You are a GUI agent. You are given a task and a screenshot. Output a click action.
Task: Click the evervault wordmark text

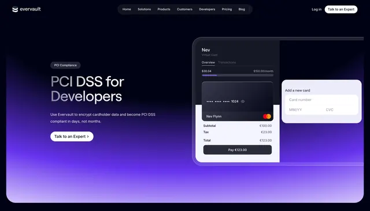point(30,9)
